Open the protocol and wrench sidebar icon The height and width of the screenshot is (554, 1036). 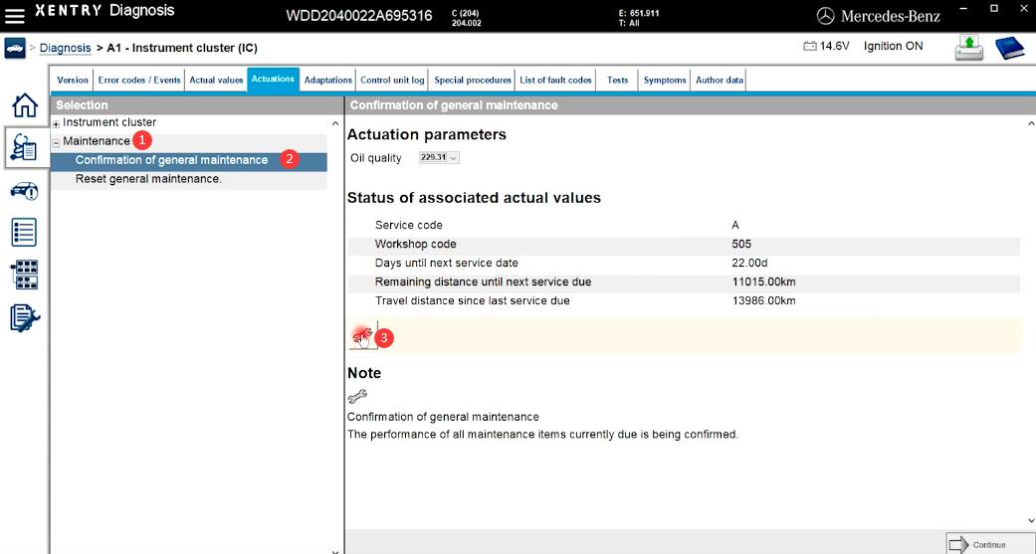click(25, 317)
